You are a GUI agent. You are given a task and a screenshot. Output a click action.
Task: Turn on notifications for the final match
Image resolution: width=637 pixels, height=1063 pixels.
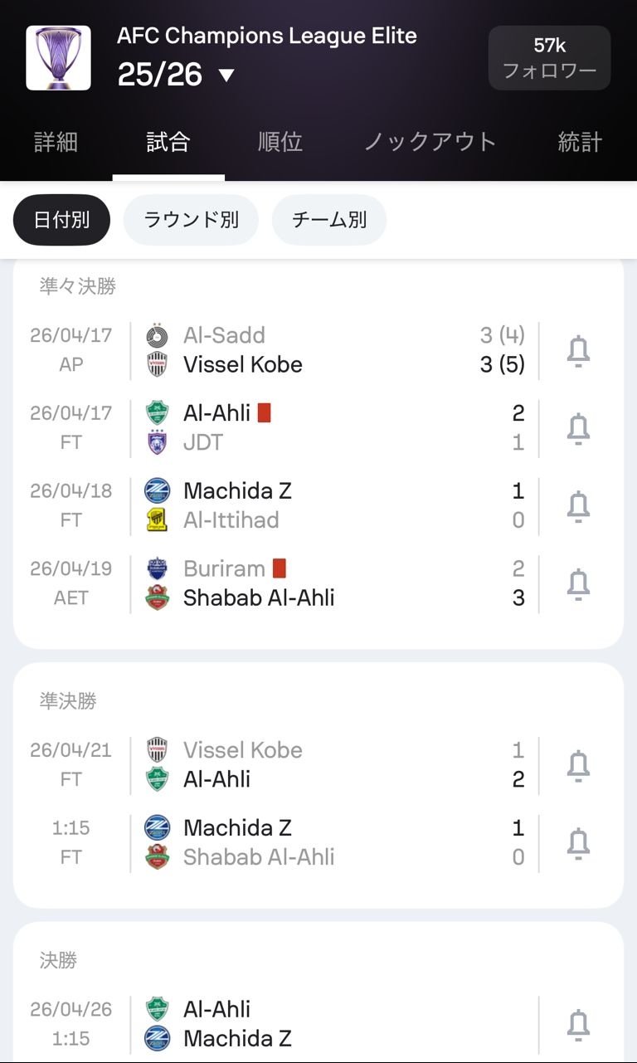pos(578,1025)
